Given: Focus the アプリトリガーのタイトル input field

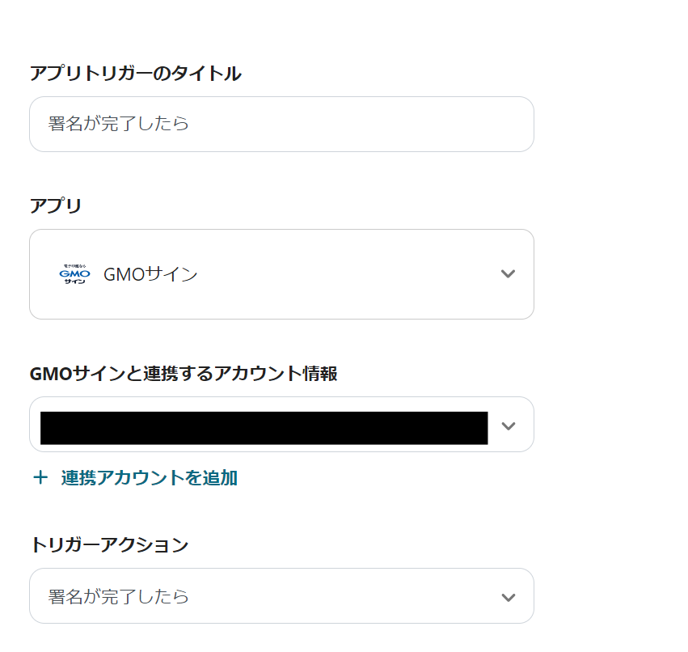Looking at the screenshot, I should click(281, 125).
